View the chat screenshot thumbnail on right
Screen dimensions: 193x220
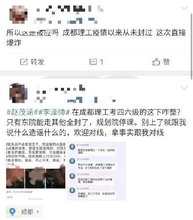[x=96, y=171]
